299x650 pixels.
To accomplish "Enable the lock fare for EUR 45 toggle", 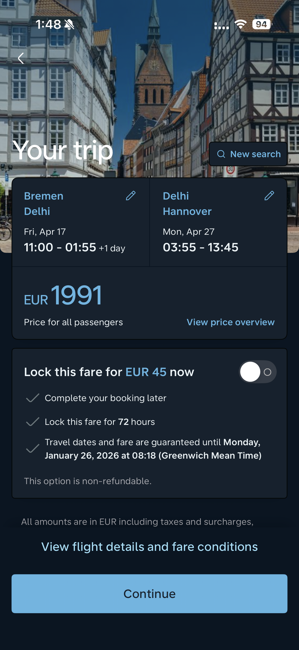I will 258,372.
